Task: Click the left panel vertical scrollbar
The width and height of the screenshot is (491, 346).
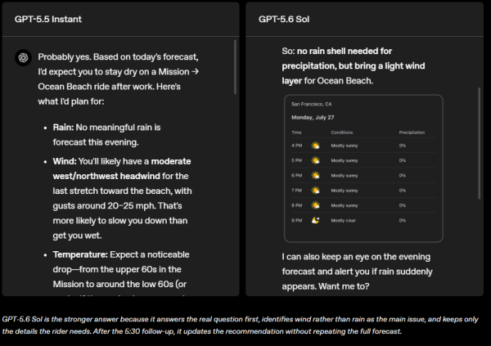Action: tap(235, 67)
